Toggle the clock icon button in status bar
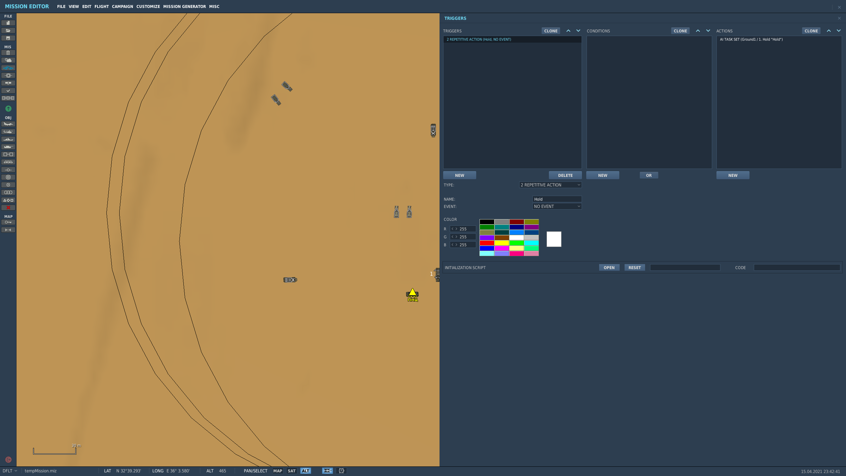Viewport: 846px width, 476px height. point(341,471)
